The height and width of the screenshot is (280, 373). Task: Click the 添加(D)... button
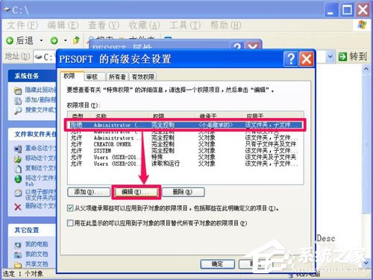89,192
